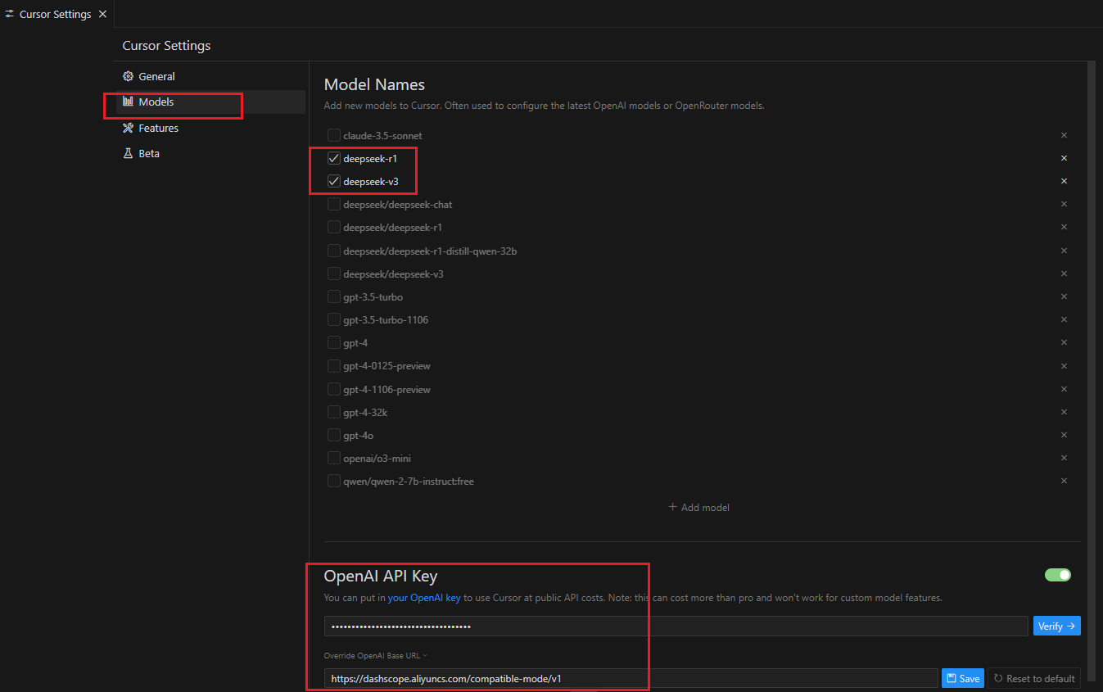Turn off the OpenAI API Key toggle
Screen dimensions: 1103x692
[x=1057, y=575]
